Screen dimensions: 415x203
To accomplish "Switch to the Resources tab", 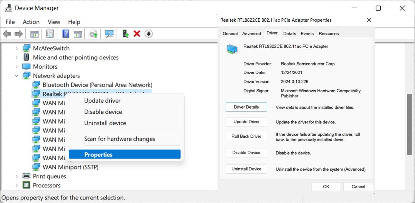I will 329,33.
